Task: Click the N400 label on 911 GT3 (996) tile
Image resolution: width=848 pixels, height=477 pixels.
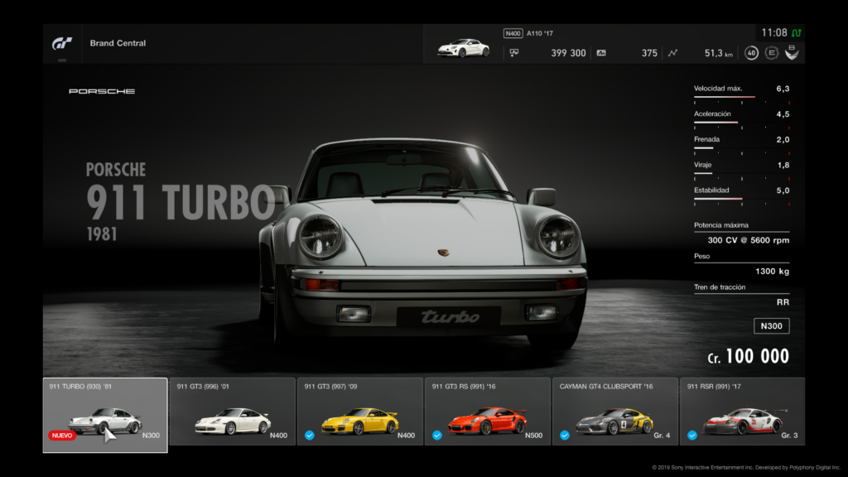Action: click(x=278, y=436)
